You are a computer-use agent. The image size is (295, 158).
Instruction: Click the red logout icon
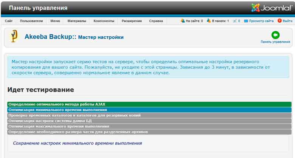(x=279, y=21)
